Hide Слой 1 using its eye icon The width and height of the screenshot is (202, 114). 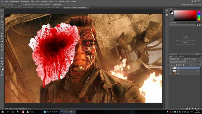170,73
